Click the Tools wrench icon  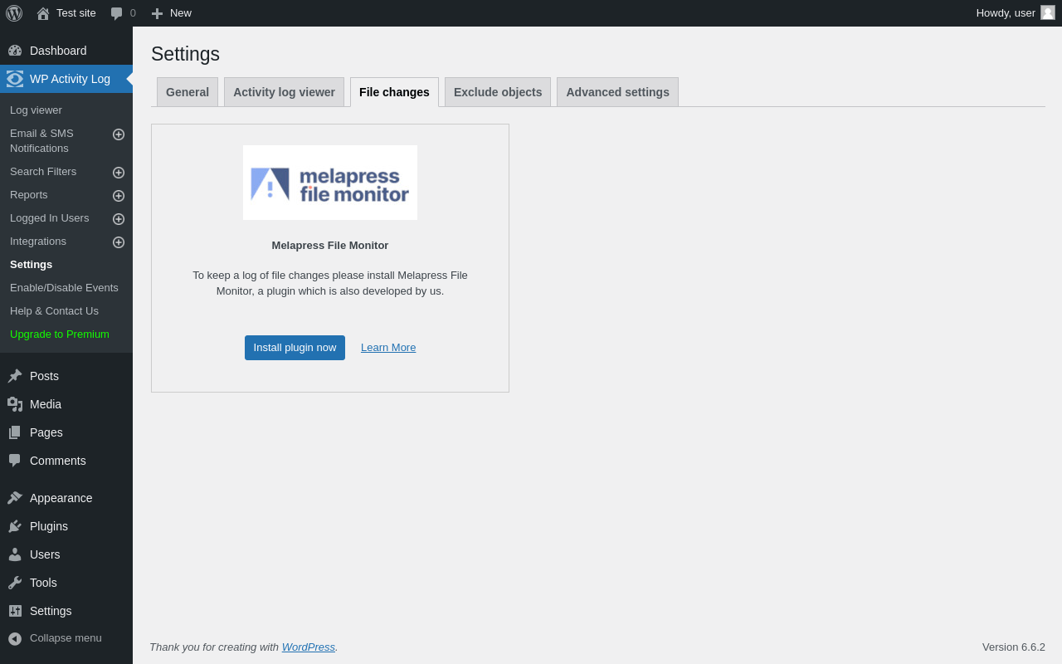[x=15, y=583]
